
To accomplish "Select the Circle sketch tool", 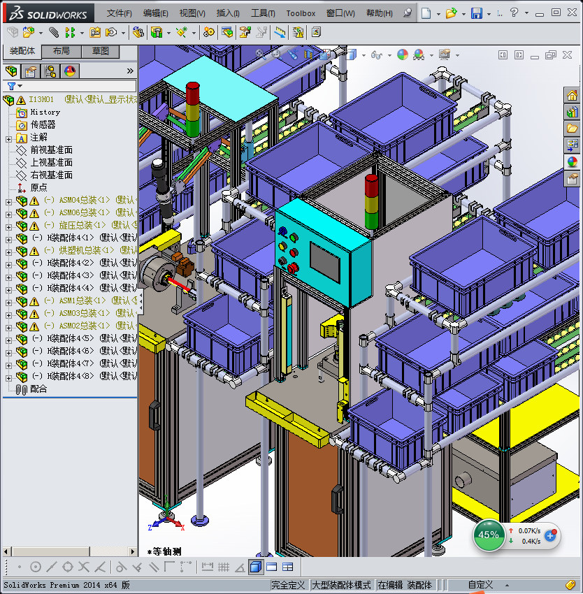I will [x=35, y=567].
